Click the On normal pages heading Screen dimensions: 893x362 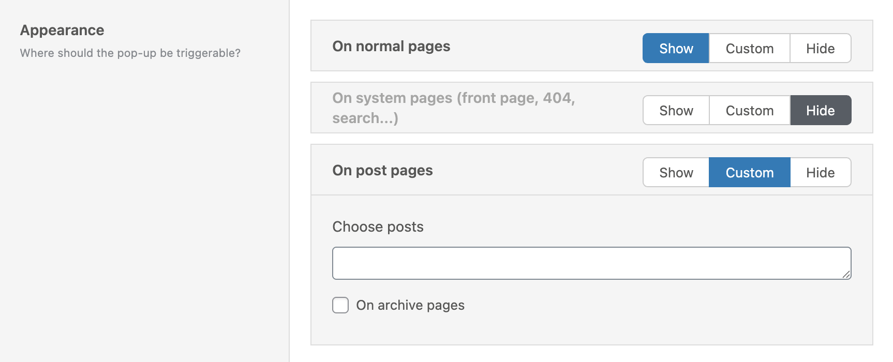pyautogui.click(x=391, y=46)
